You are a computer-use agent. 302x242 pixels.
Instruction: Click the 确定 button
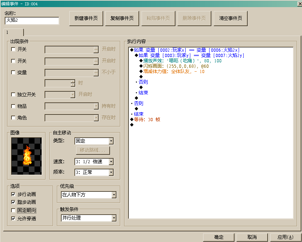coord(219,237)
